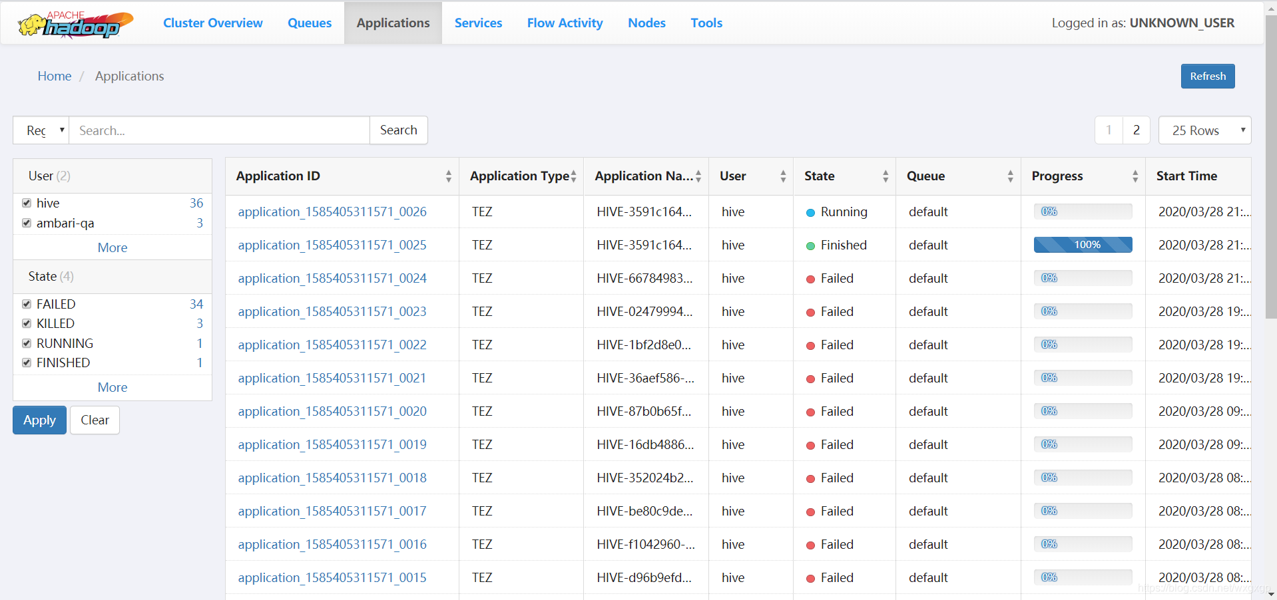
Task: Uncheck the ambari-qa user filter
Action: 27,223
